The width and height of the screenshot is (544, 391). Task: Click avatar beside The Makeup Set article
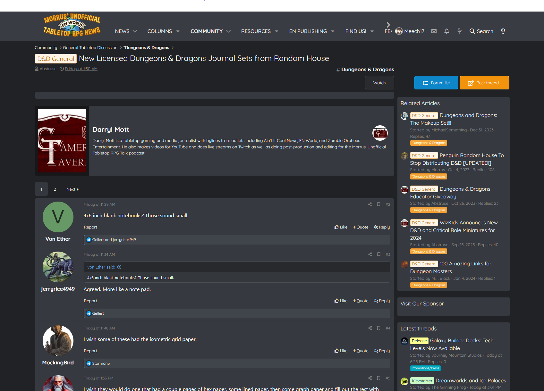coord(404,116)
